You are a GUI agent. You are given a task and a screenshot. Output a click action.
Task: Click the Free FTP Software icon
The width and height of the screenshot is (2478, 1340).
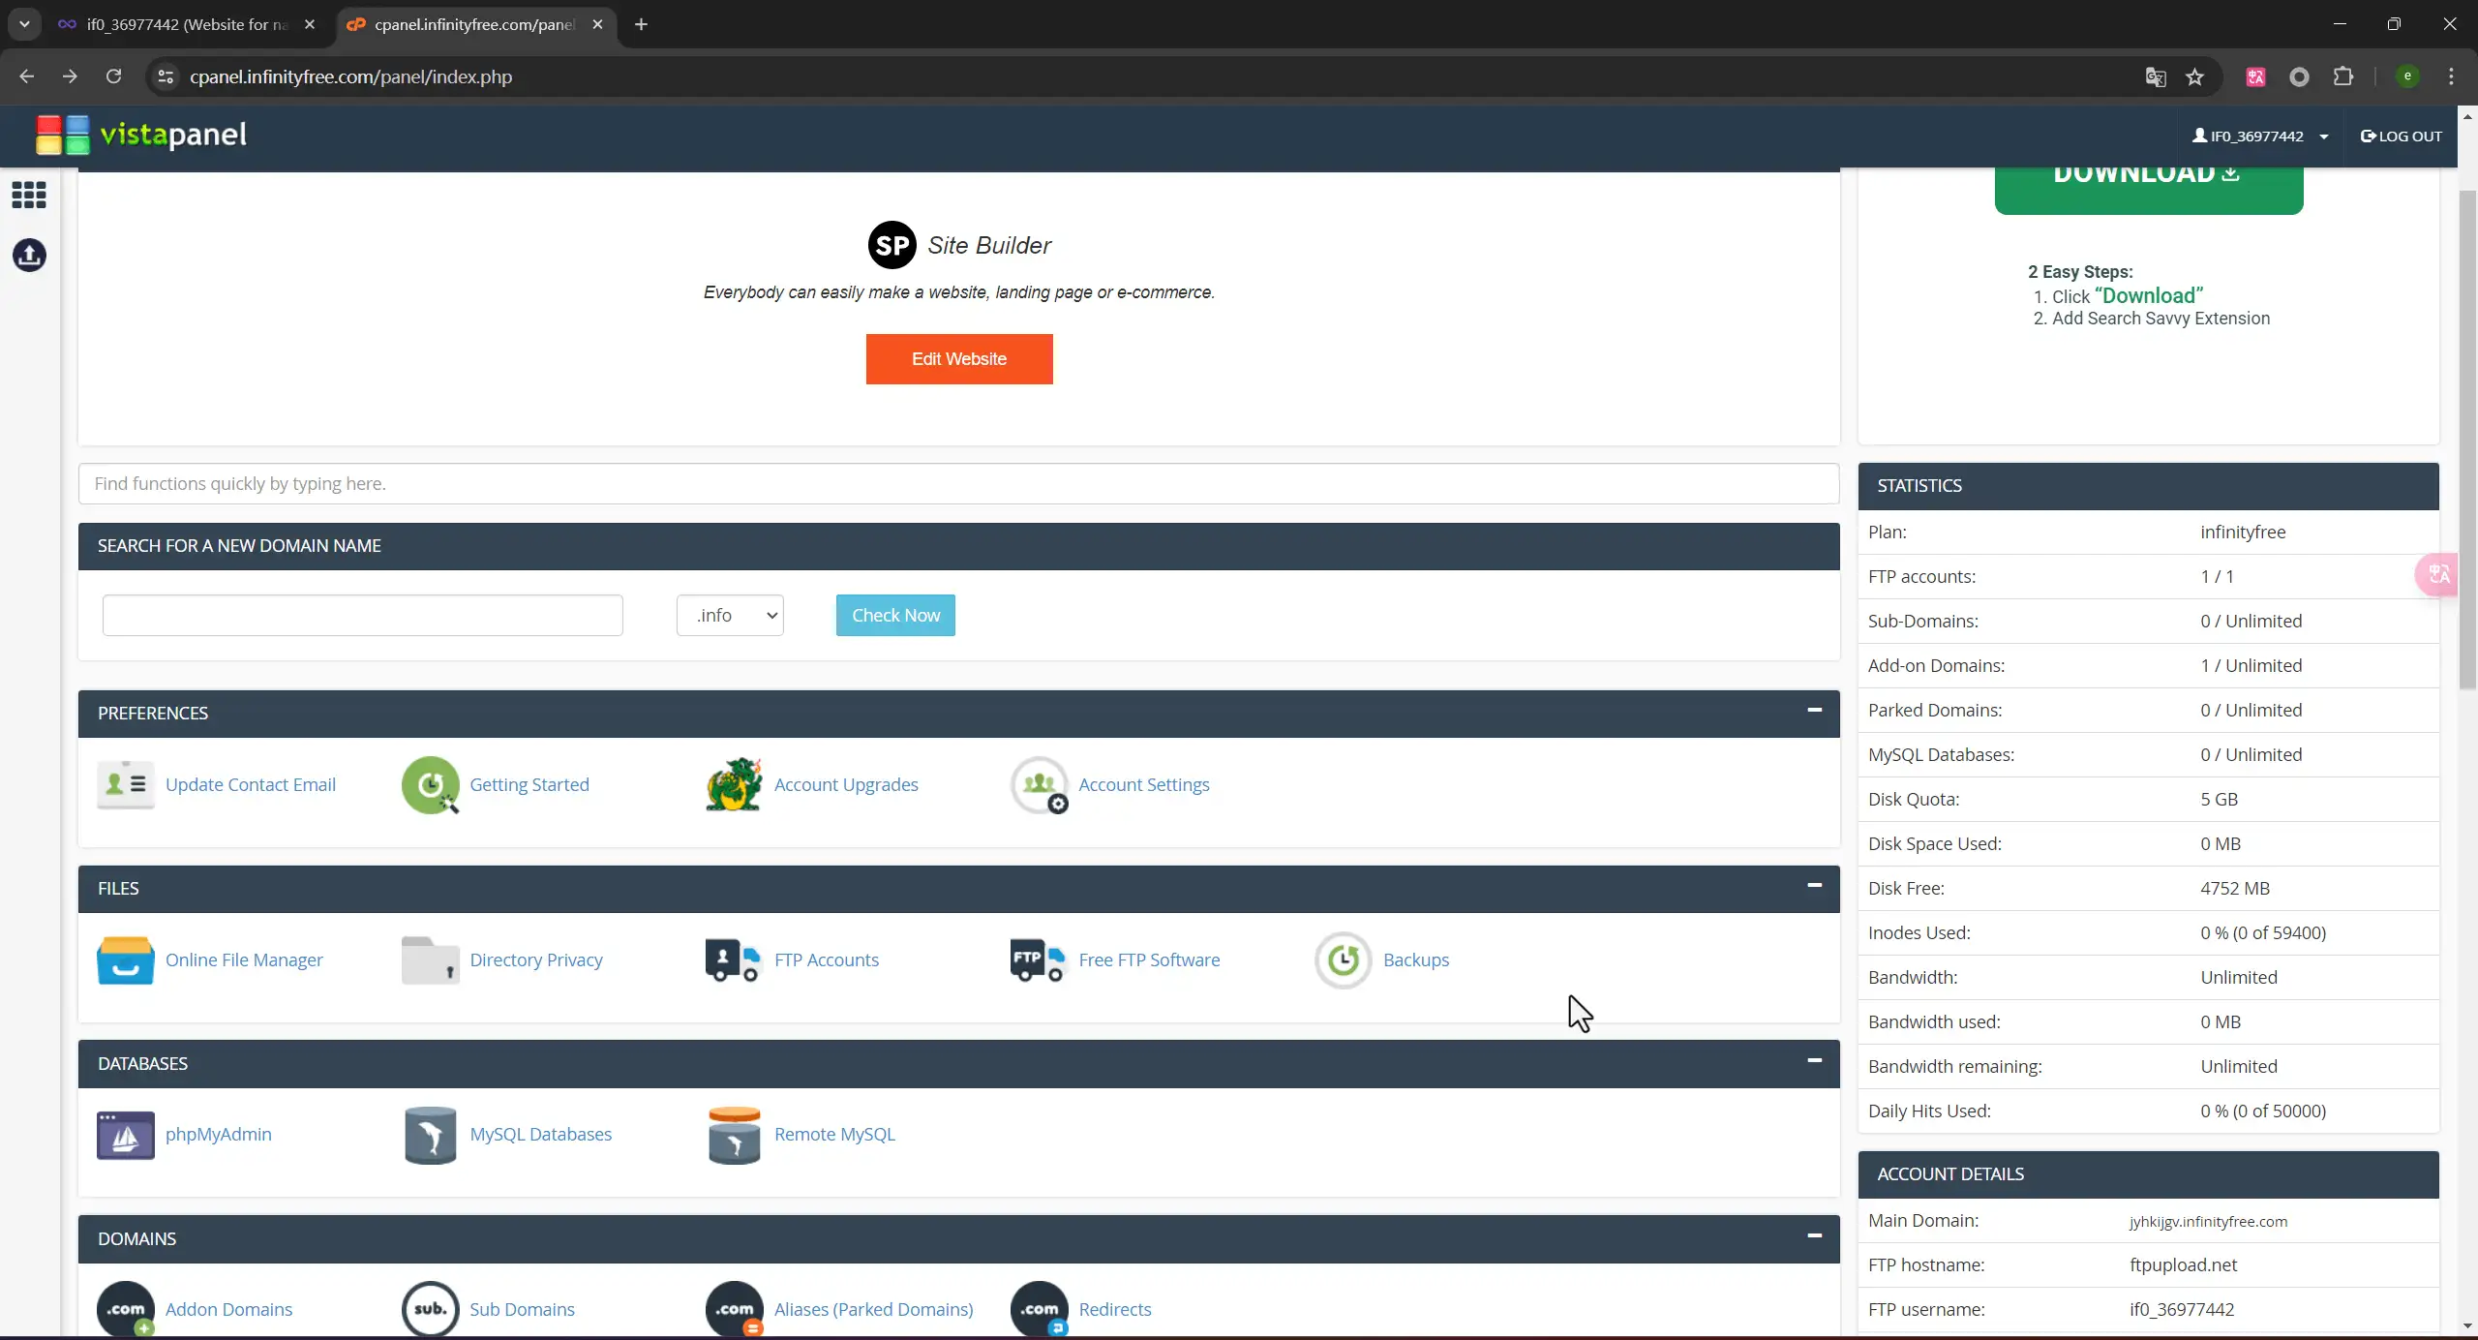[x=1038, y=959]
